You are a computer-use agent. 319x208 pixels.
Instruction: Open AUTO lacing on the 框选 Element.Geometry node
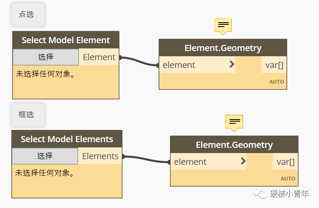288,178
